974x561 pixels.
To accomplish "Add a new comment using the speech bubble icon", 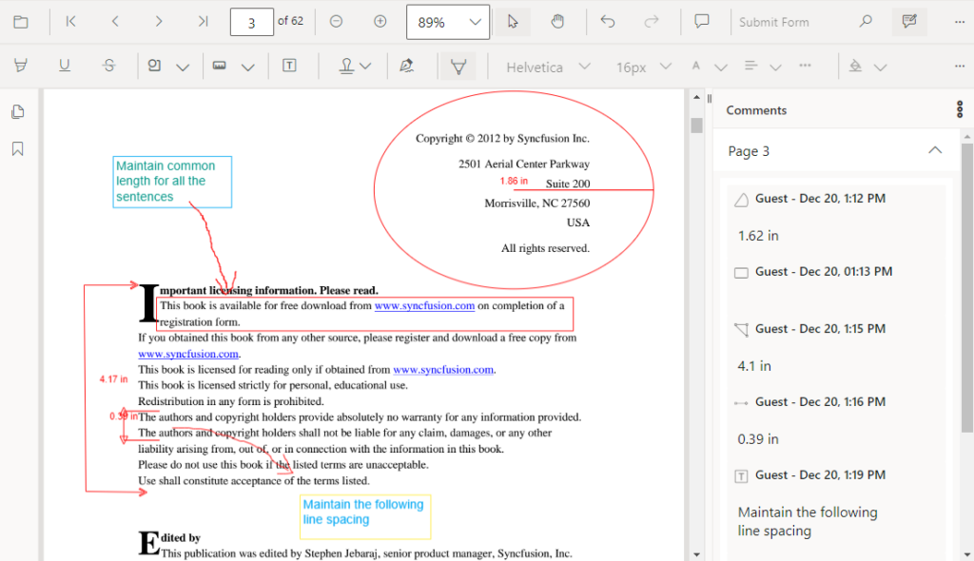I will coord(702,21).
